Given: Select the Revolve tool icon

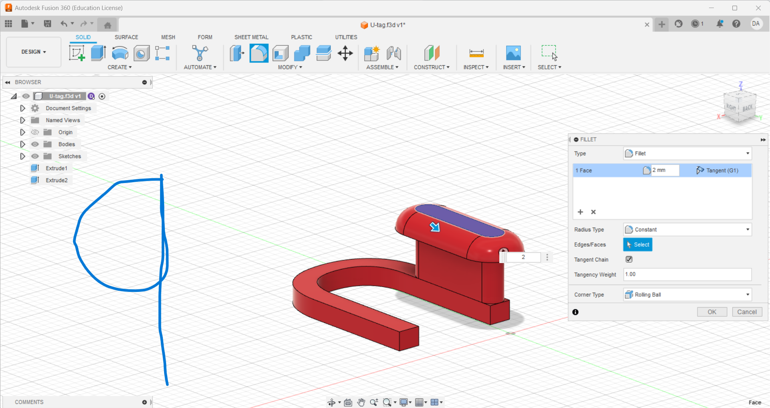Looking at the screenshot, I should pos(120,53).
